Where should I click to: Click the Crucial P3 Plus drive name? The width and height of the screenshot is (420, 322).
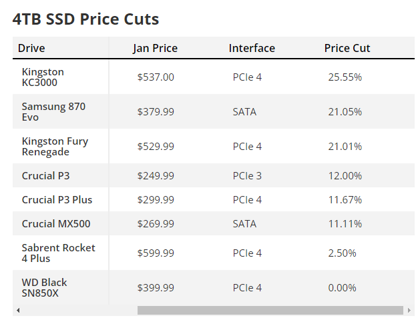pyautogui.click(x=57, y=200)
